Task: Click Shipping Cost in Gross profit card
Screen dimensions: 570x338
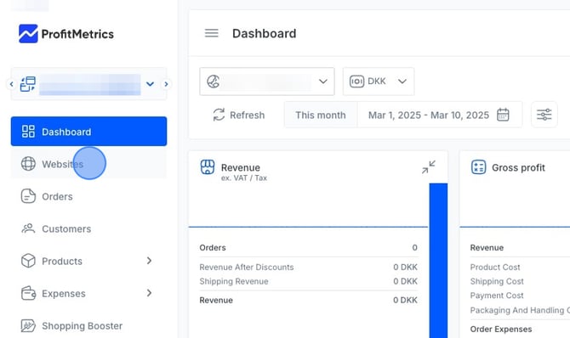Action: click(497, 281)
